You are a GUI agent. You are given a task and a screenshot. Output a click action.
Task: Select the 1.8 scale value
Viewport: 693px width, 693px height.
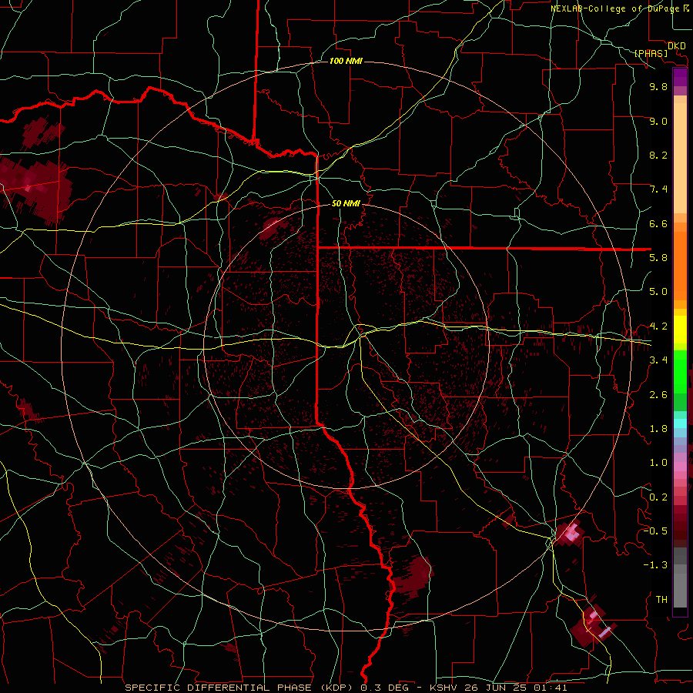[x=658, y=429]
